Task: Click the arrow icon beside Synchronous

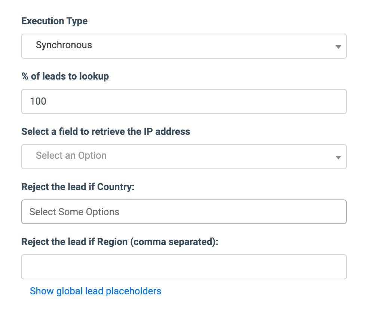Action: pos(338,47)
